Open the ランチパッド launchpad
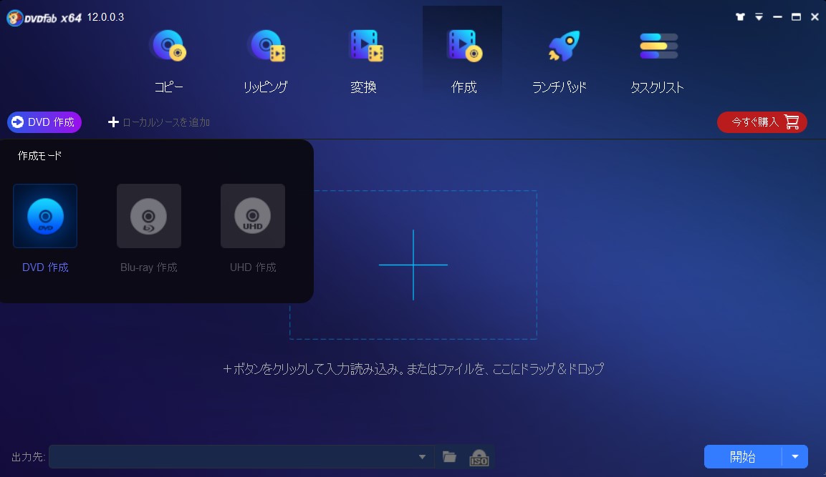Screen dimensions: 826x477 (x=560, y=61)
